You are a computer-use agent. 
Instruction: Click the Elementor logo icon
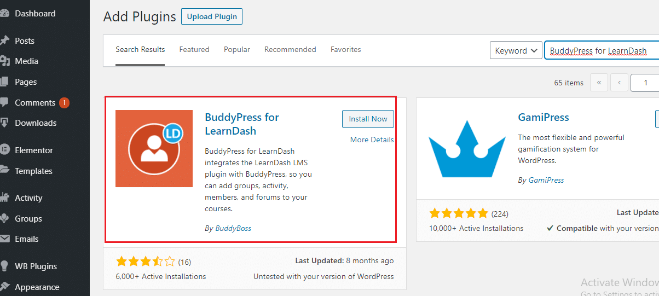[x=4, y=150]
